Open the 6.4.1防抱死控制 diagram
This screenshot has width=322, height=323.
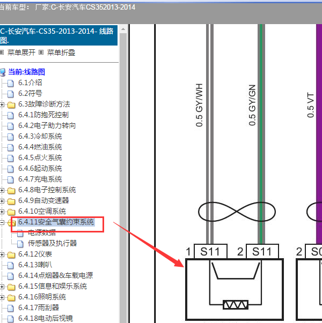click(43, 115)
